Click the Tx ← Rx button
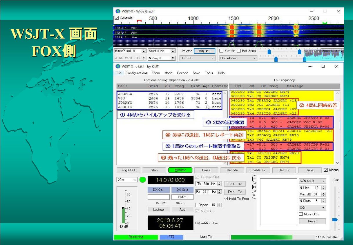 [x=235, y=184]
